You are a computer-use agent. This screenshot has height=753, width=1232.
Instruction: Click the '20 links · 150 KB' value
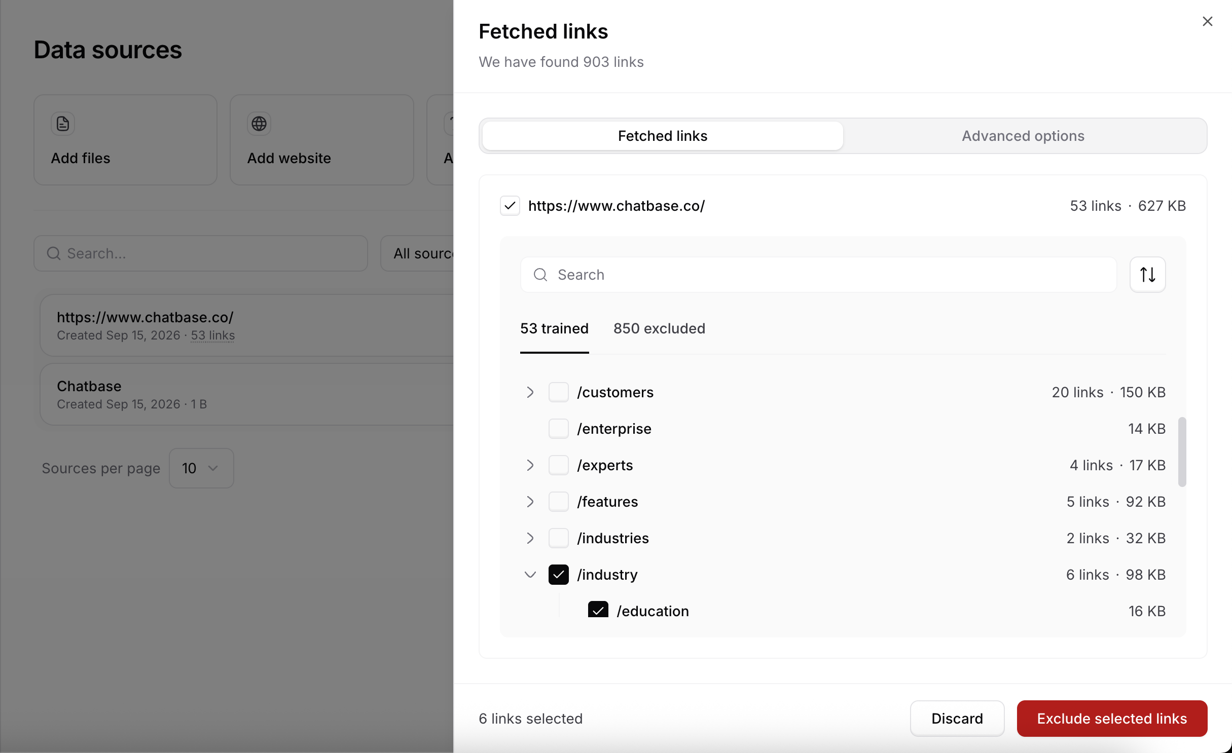coord(1108,392)
